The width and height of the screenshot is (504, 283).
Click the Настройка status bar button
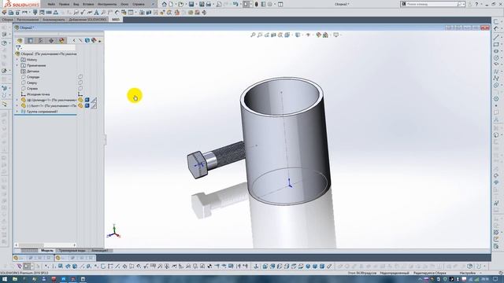click(467, 273)
